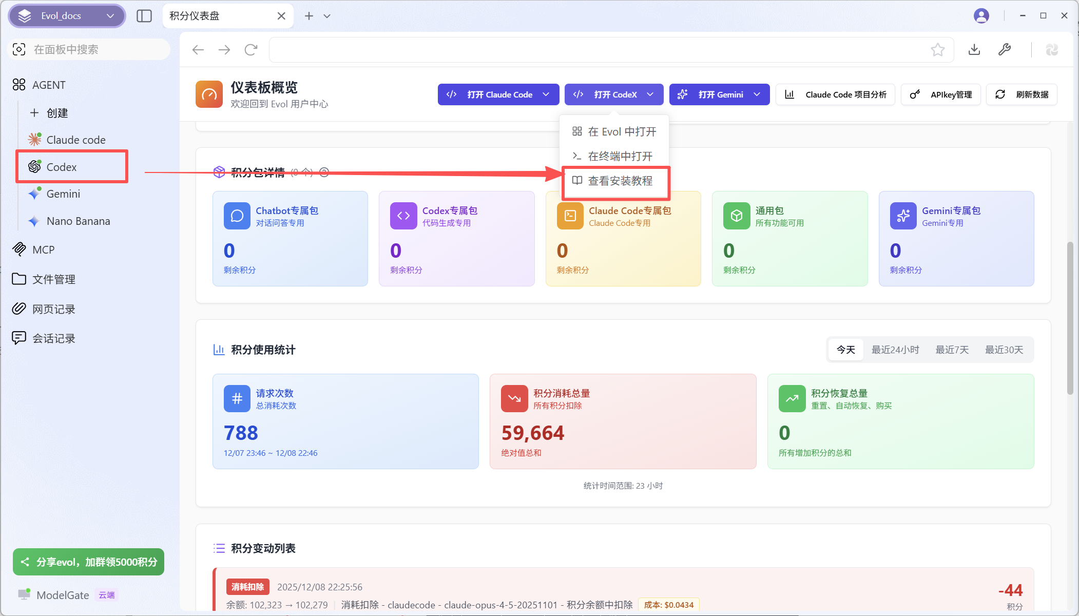
Task: Switch statistics to 最近7天
Action: 952,350
